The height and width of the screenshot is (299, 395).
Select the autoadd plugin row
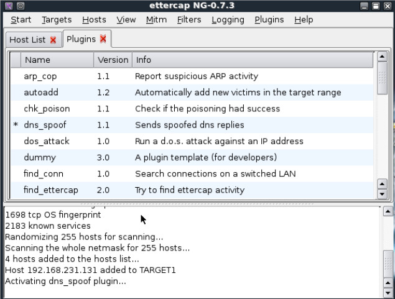coord(192,93)
